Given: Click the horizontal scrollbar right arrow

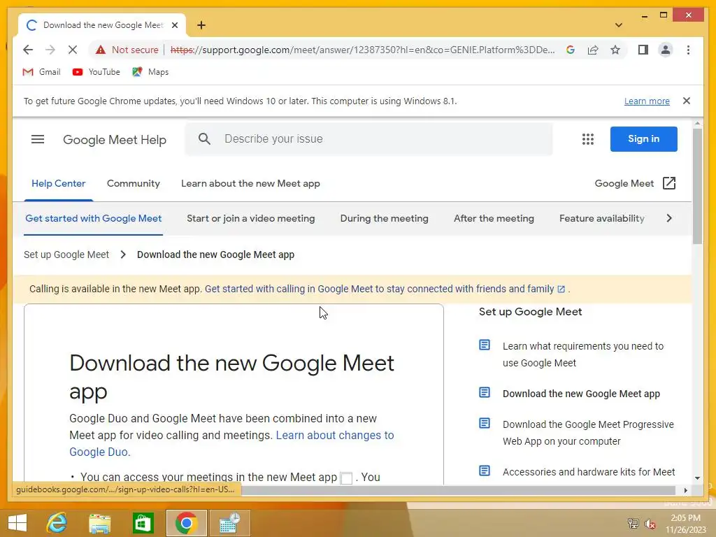Looking at the screenshot, I should [x=685, y=490].
